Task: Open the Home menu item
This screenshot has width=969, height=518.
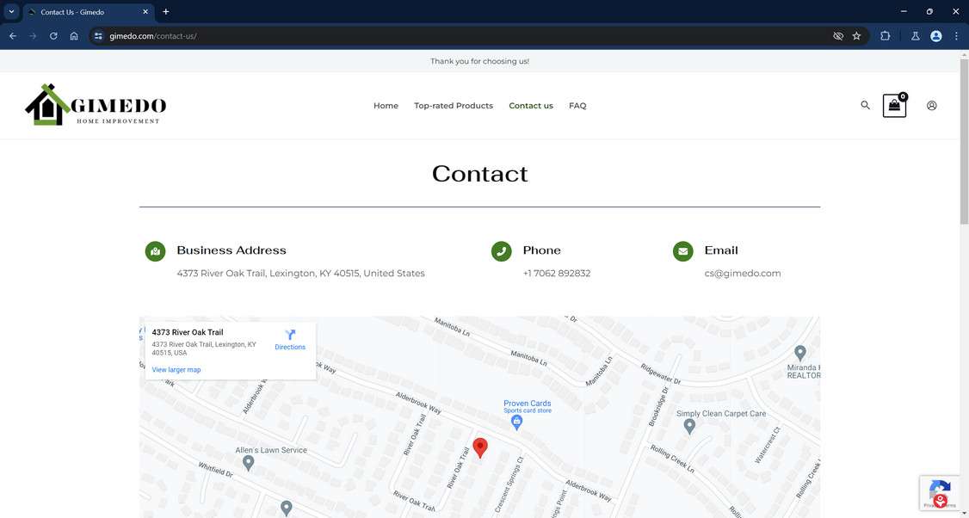Action: pyautogui.click(x=386, y=106)
